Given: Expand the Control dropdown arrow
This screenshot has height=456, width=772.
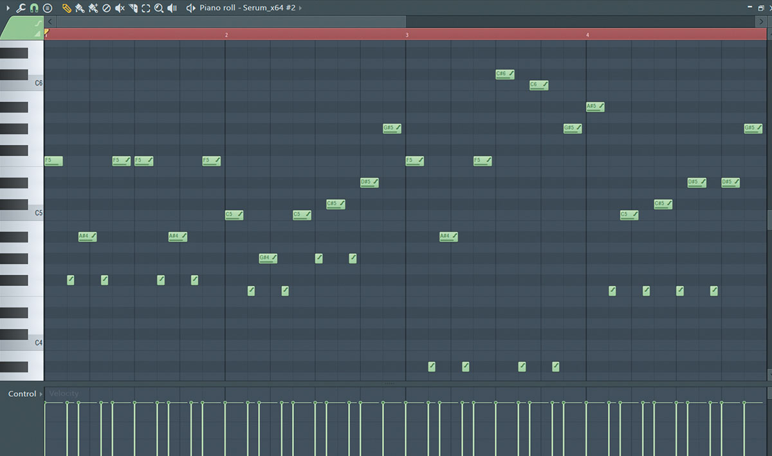Looking at the screenshot, I should pos(42,394).
